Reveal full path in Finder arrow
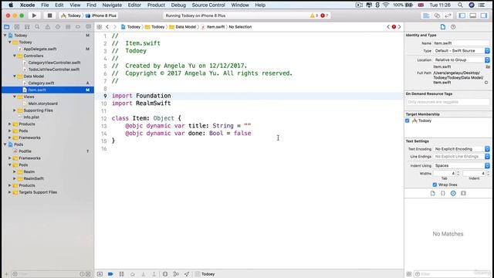 [486, 83]
